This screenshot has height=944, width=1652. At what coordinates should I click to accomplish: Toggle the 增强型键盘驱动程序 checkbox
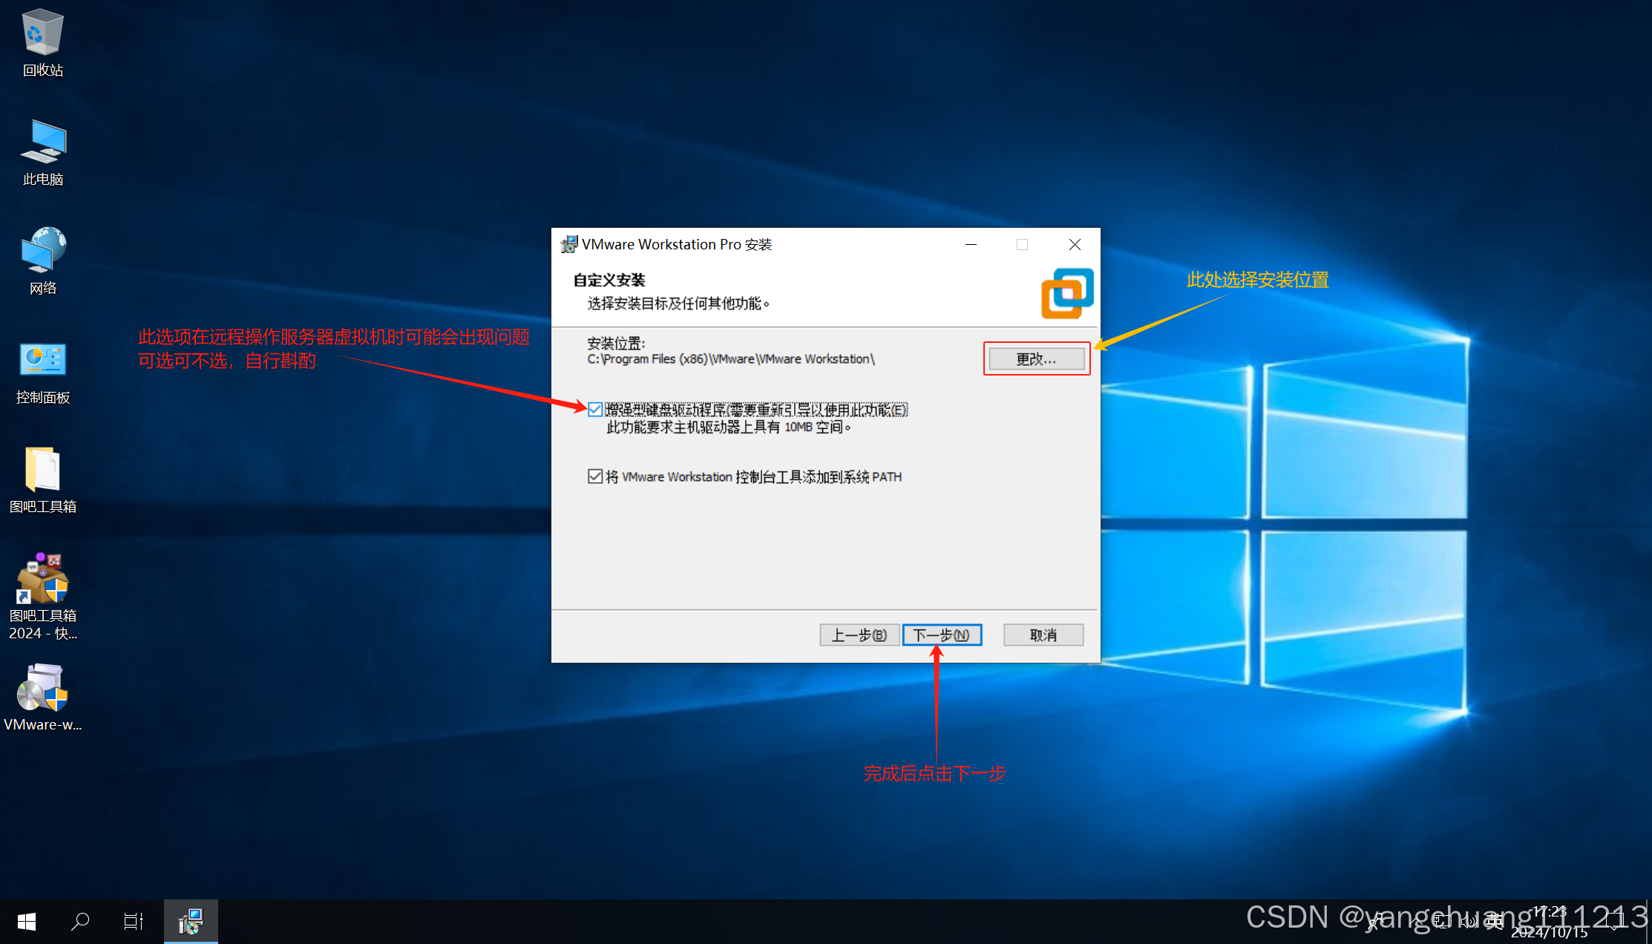[x=595, y=410]
